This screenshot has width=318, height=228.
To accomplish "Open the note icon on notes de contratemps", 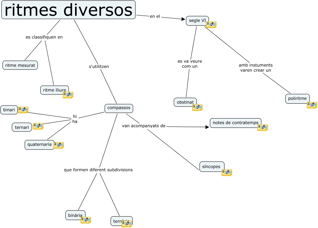I will click(x=262, y=128).
